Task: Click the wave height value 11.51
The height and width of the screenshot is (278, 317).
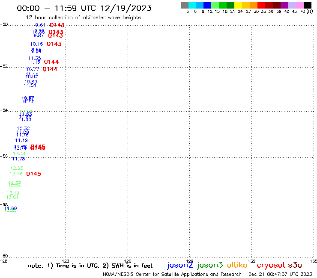Action: tap(30, 85)
